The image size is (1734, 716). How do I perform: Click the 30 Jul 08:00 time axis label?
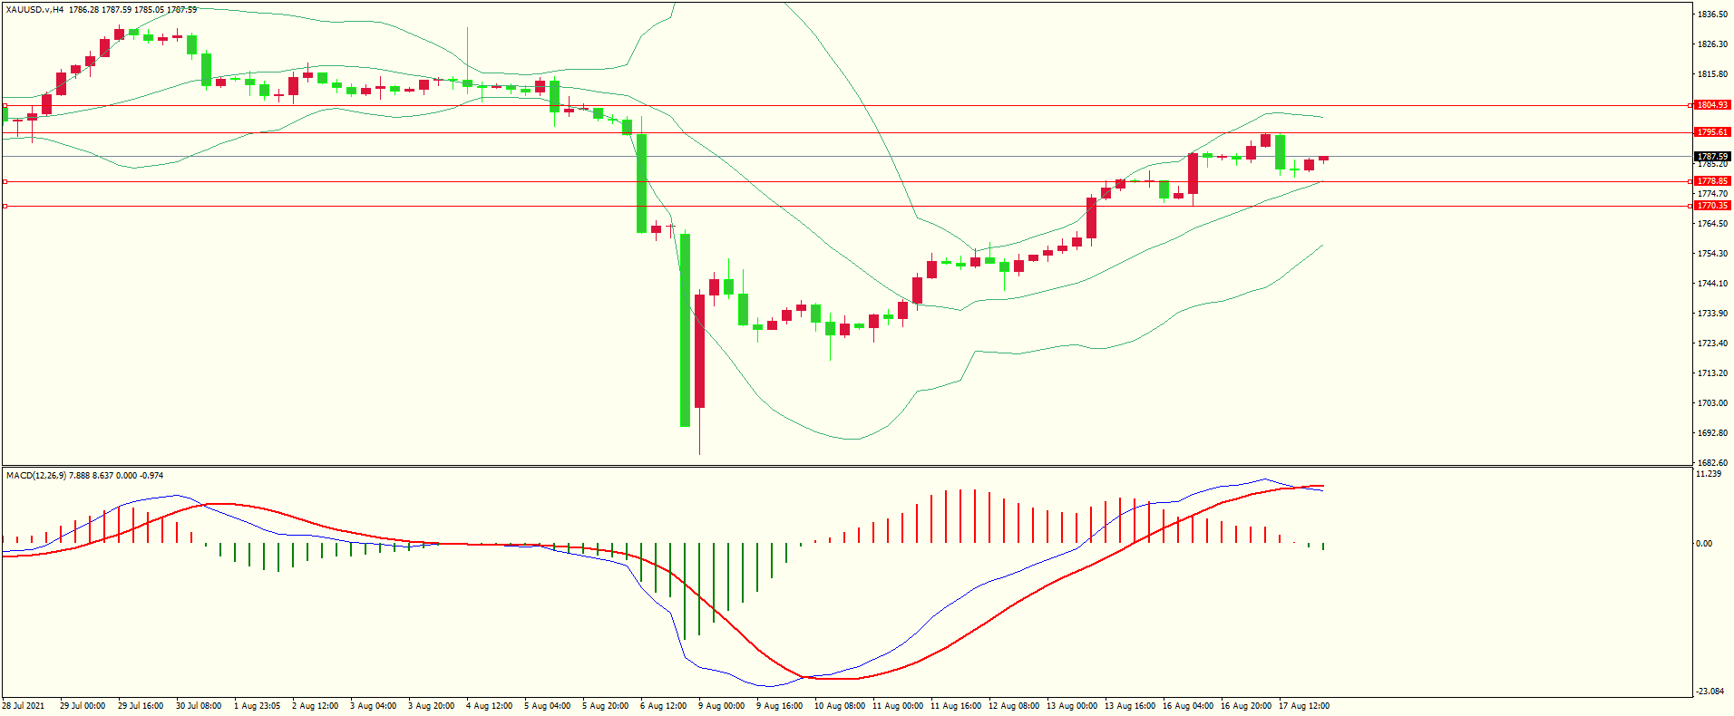(199, 706)
